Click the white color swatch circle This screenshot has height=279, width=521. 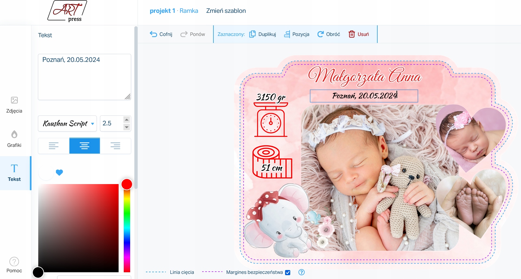tap(46, 173)
